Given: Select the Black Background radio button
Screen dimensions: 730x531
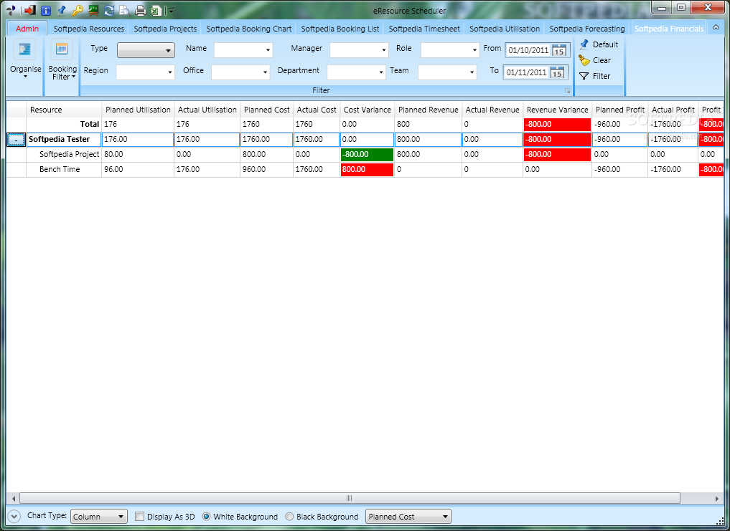Looking at the screenshot, I should [x=289, y=517].
